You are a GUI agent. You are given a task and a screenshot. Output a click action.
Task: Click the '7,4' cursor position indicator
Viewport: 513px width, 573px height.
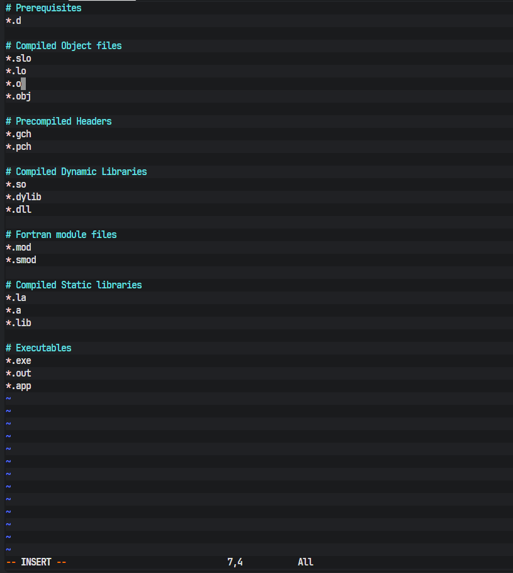(235, 562)
